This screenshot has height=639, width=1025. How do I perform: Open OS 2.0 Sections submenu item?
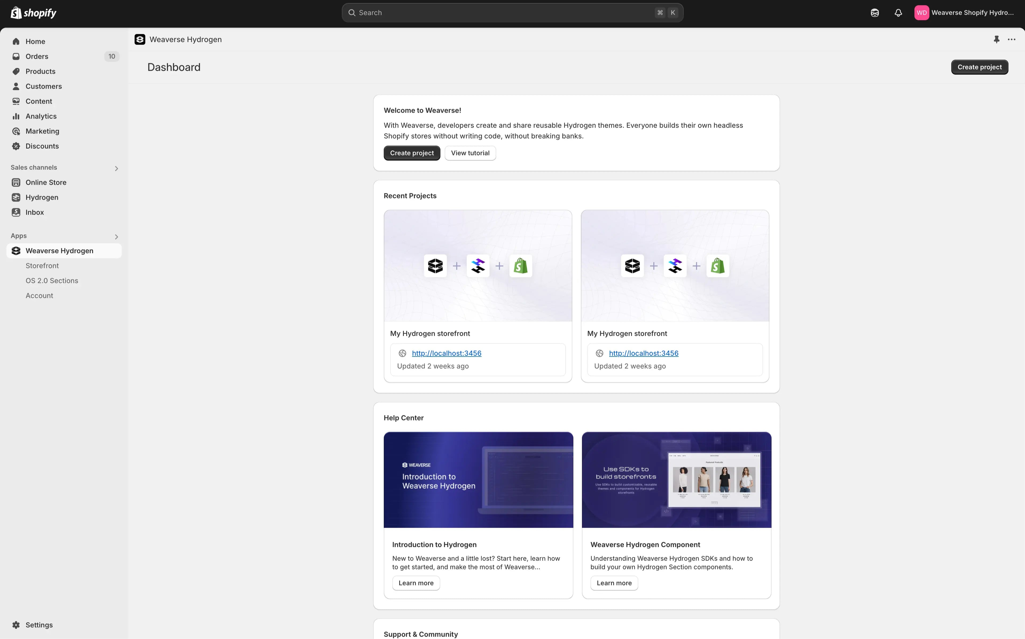[64, 281]
